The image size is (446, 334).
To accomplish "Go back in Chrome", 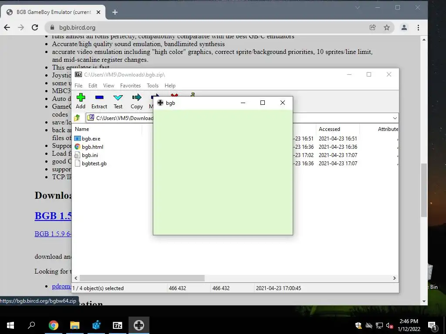I will point(7,27).
